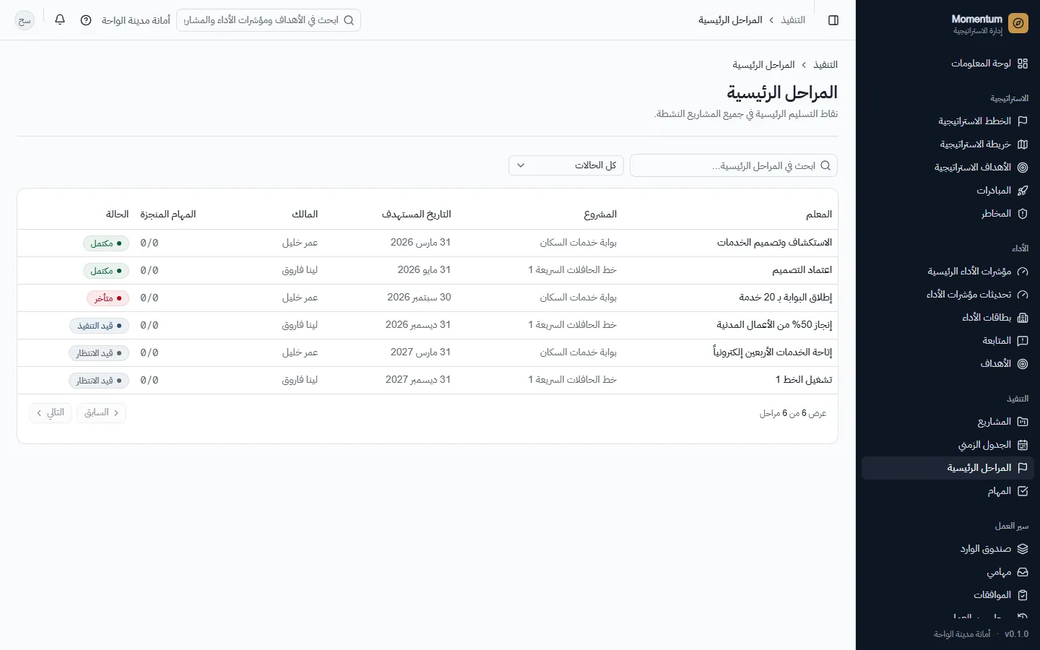Image resolution: width=1040 pixels, height=650 pixels.
Task: Click التنفيذ link in page breadcrumb
Action: coord(825,65)
